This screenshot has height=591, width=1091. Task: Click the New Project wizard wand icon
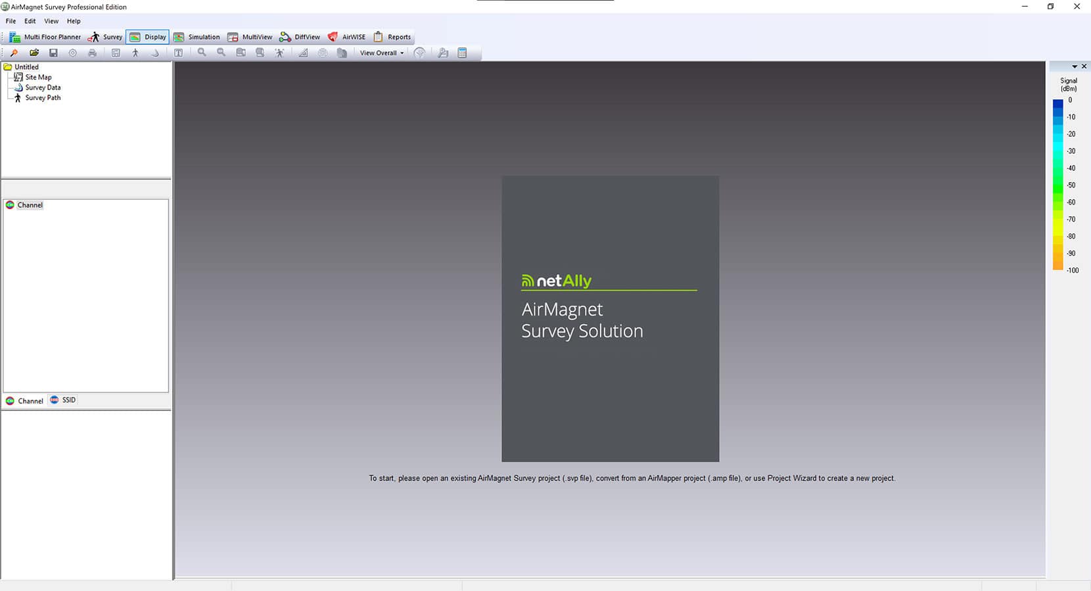[14, 53]
